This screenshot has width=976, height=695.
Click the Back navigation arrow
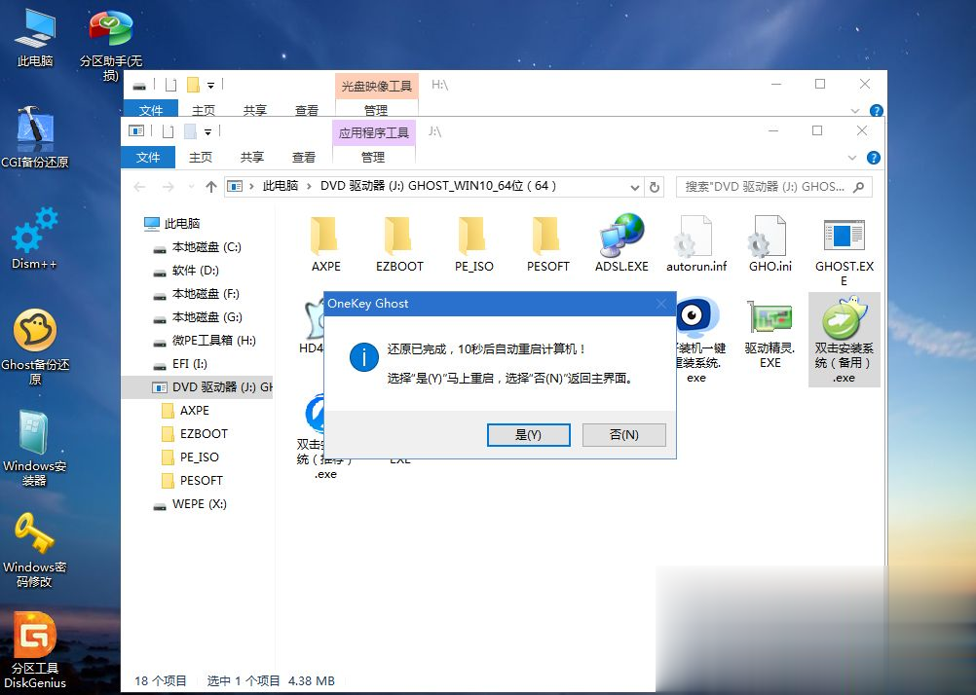139,187
